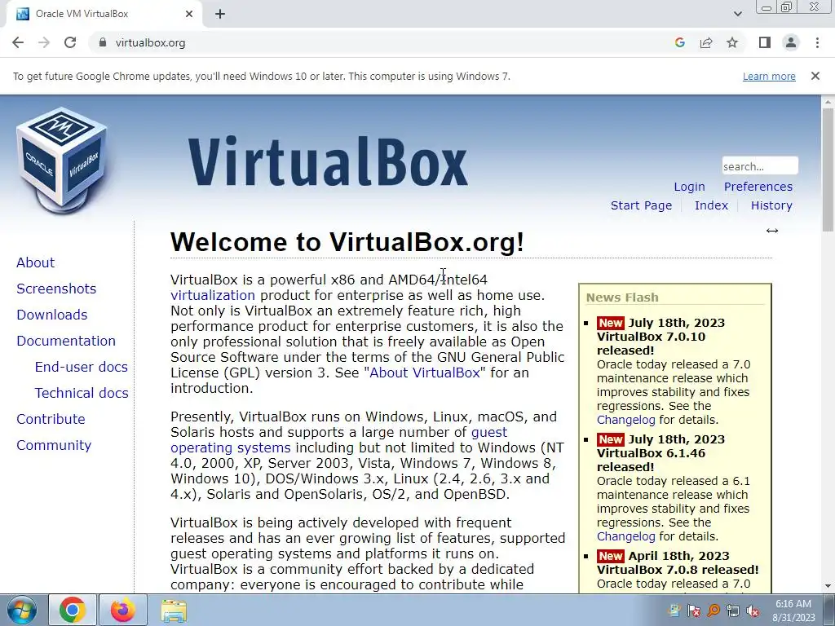835x626 pixels.
Task: Click the padlock site info icon
Action: (x=103, y=42)
